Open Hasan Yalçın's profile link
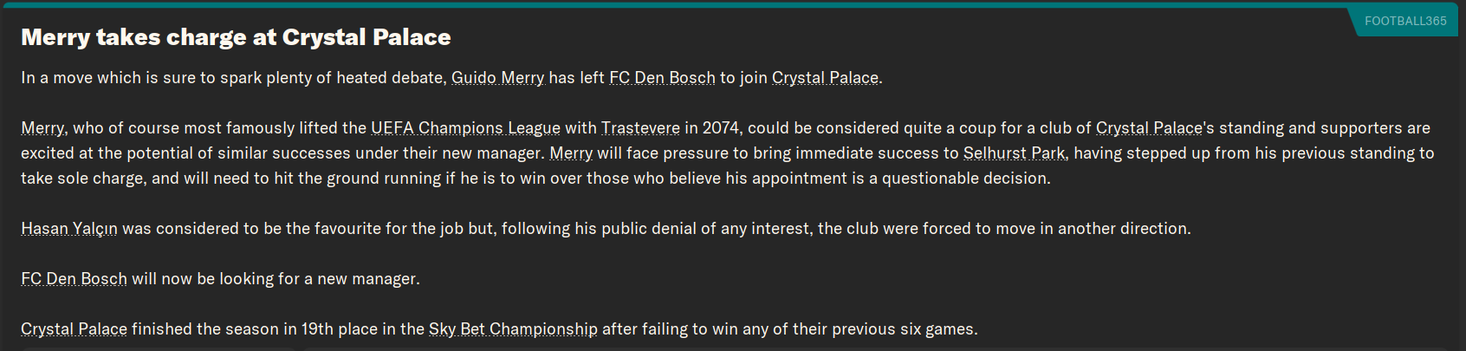 point(69,229)
